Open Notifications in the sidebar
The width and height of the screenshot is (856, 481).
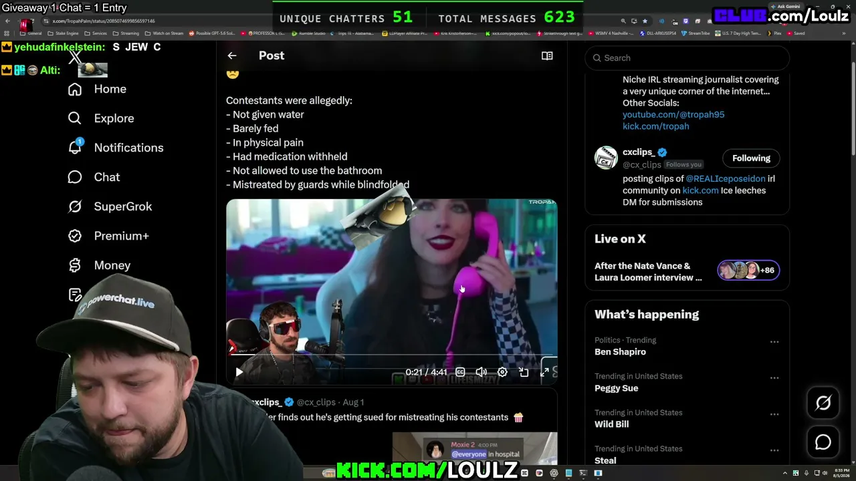click(116, 148)
